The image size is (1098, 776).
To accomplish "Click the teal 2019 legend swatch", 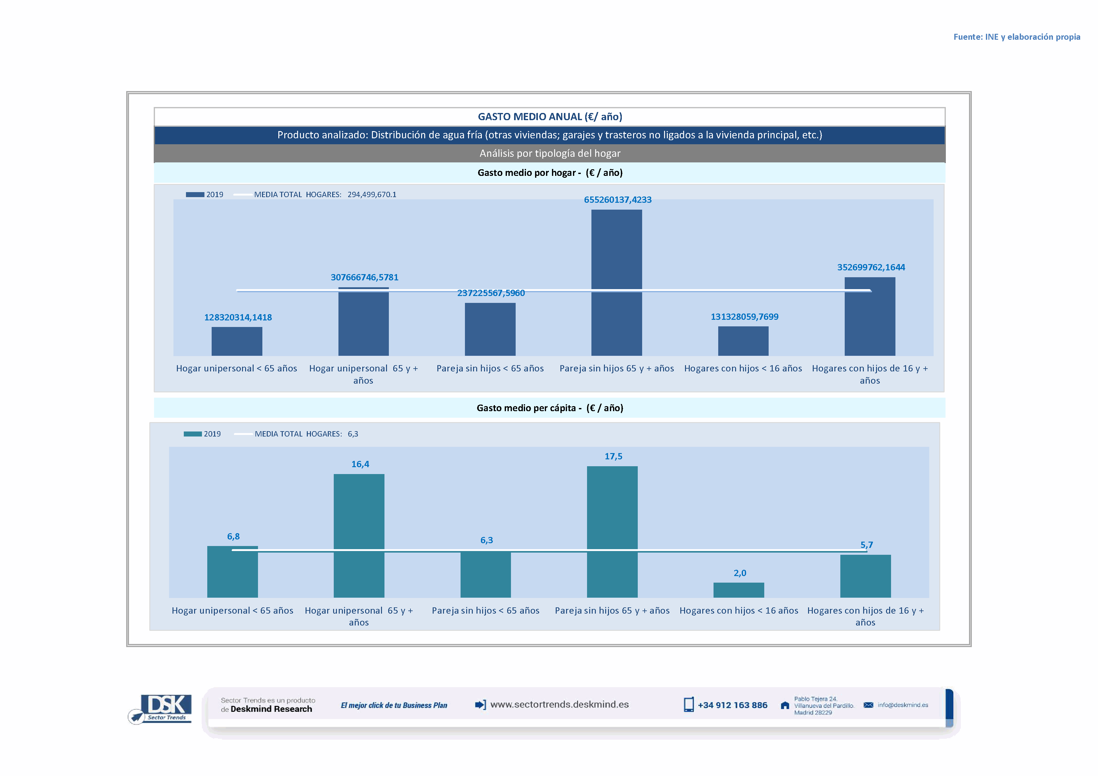I will point(192,434).
